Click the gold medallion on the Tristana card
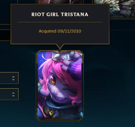This screenshot has height=127, width=135. (x=49, y=111)
